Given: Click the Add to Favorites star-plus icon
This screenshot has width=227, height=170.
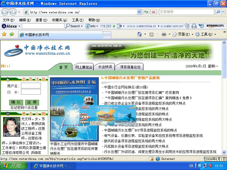Looking at the screenshot, I should click(x=12, y=34).
